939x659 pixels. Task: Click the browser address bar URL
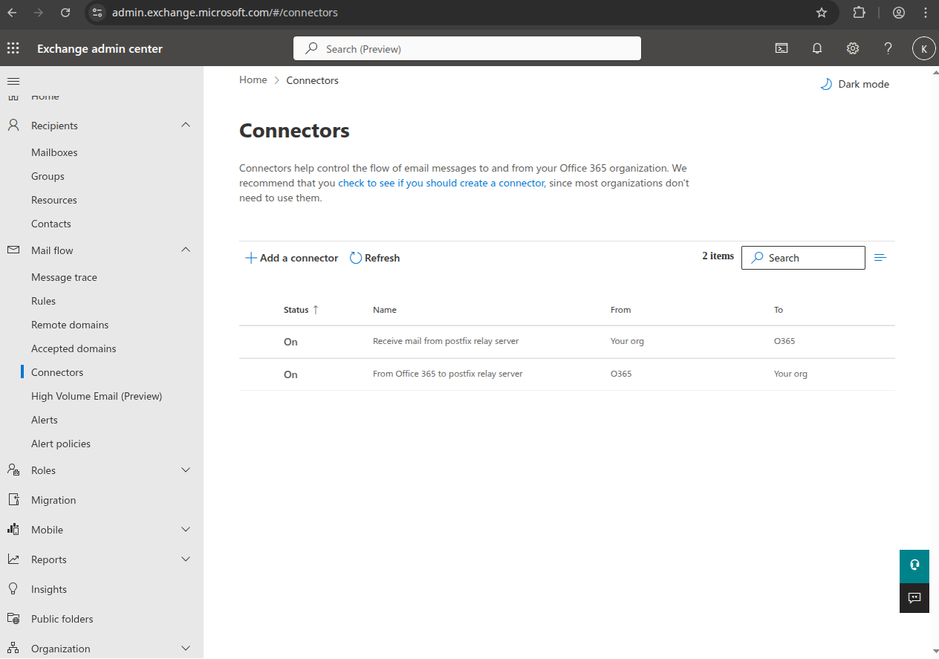pyautogui.click(x=224, y=13)
